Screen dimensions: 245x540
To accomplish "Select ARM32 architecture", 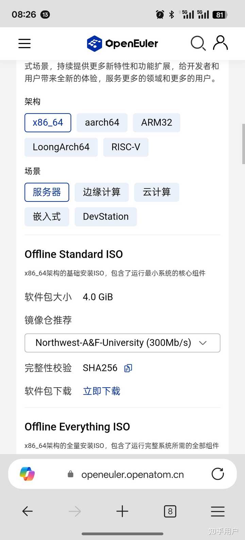I will tap(157, 123).
